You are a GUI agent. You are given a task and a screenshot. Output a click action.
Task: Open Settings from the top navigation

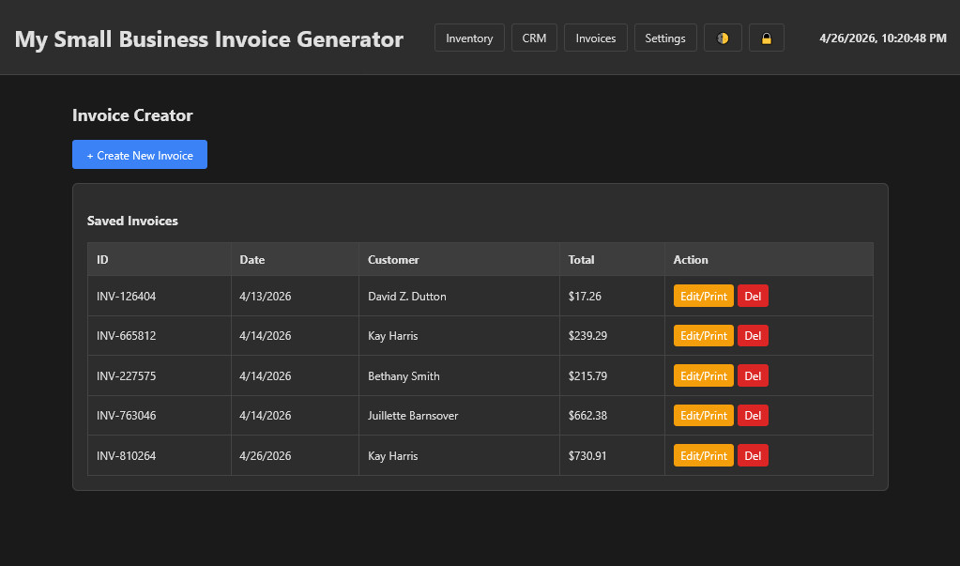(x=665, y=38)
